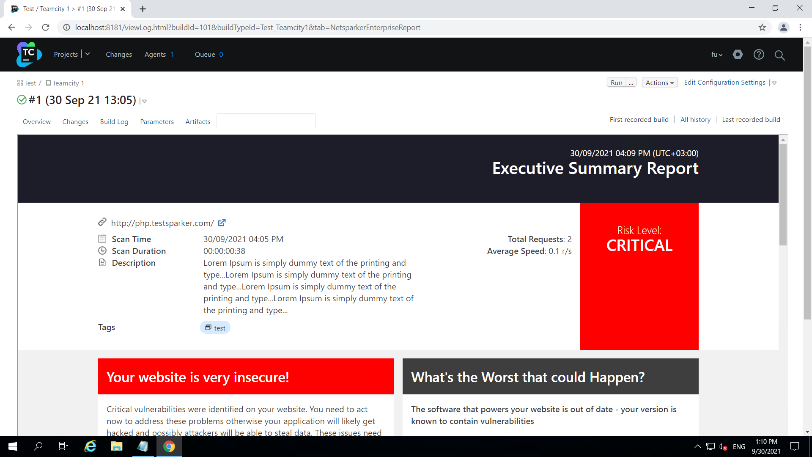Bookmark this page with the star icon
Screen dimensions: 812x457
(762, 28)
